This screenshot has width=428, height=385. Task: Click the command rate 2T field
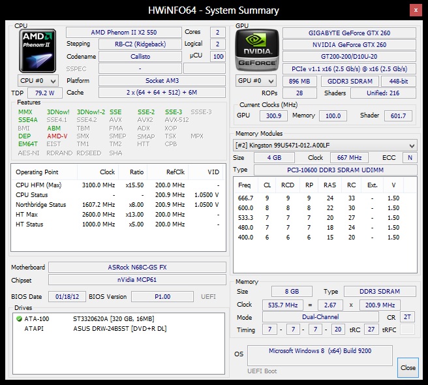(x=407, y=316)
